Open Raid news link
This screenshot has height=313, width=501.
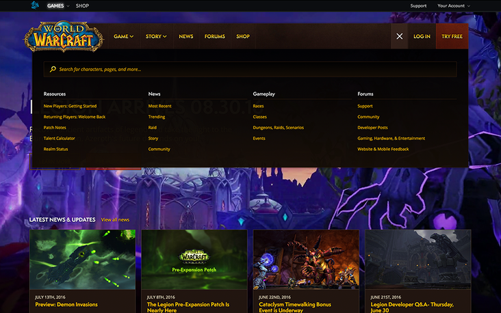point(153,127)
